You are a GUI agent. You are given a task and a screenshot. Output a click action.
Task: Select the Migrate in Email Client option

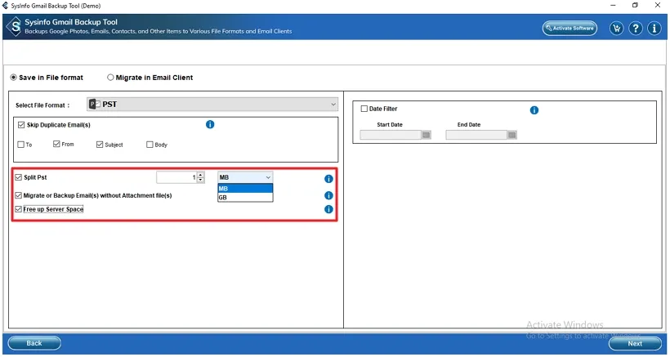click(111, 78)
